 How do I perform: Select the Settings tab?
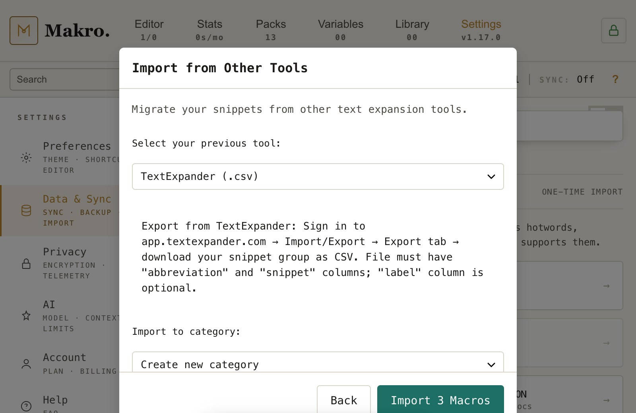pyautogui.click(x=481, y=30)
